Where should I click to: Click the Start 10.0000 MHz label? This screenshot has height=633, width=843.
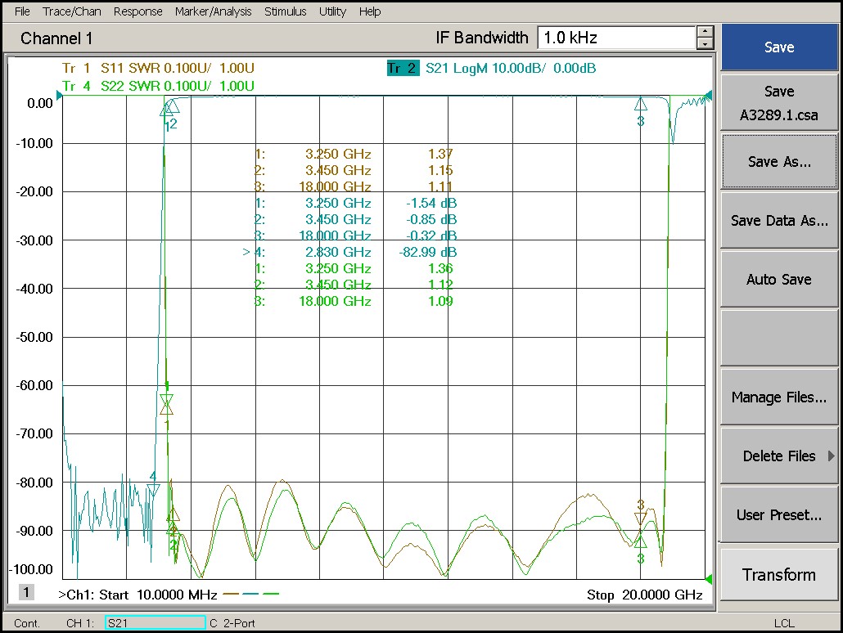point(158,595)
